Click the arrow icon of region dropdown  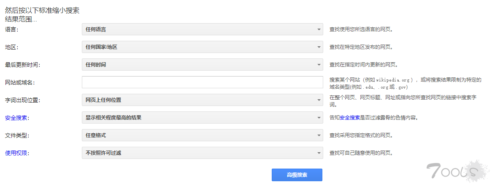click(319, 47)
